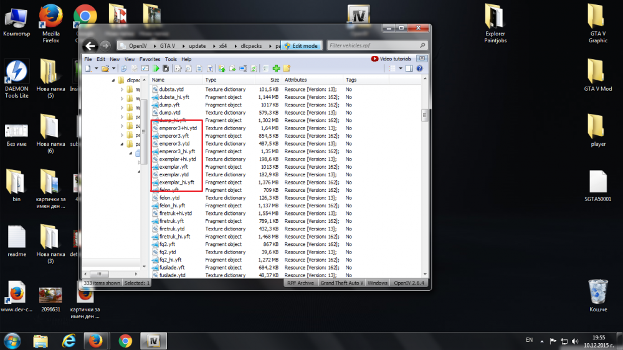The image size is (623, 350).
Task: Open dropdown arrow beside Open folder icon
Action: [x=113, y=69]
